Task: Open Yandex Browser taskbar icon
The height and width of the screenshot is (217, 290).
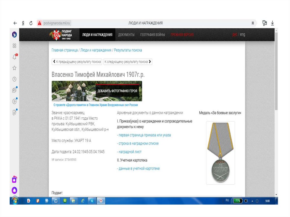Action: 101,201
